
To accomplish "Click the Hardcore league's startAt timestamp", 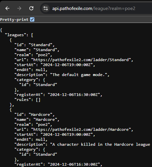I will 67,134.
